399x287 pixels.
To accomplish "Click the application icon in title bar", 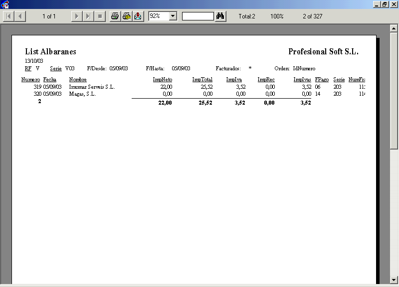I will (5, 4).
